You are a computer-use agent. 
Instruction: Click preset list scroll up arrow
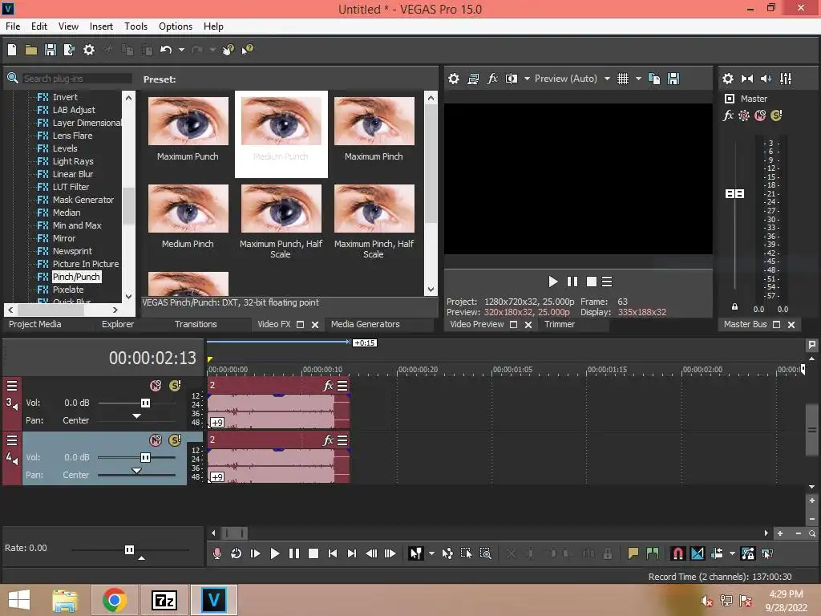(x=431, y=97)
